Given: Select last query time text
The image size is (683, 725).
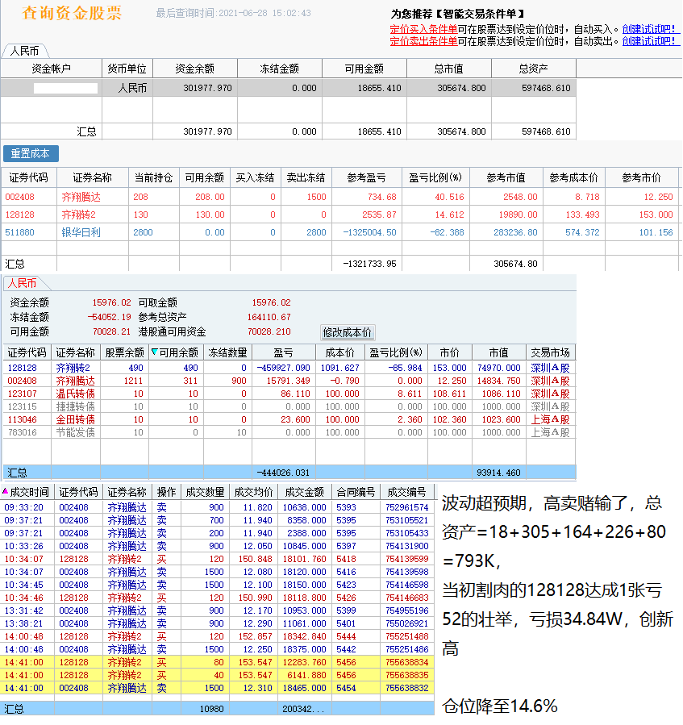Looking at the screenshot, I should click(234, 14).
